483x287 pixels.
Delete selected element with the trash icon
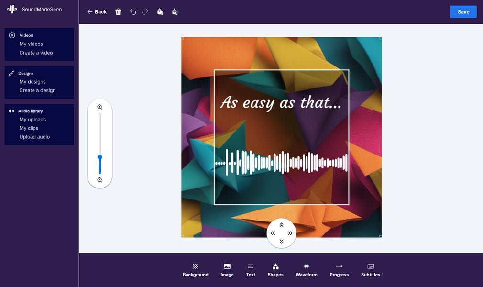point(118,11)
